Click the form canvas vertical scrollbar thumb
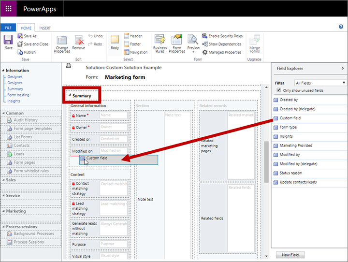The image size is (348, 262). (266, 162)
